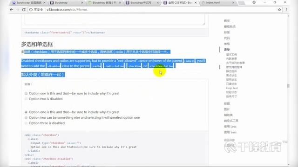Jump to the 内联表单 subsection

(231, 59)
